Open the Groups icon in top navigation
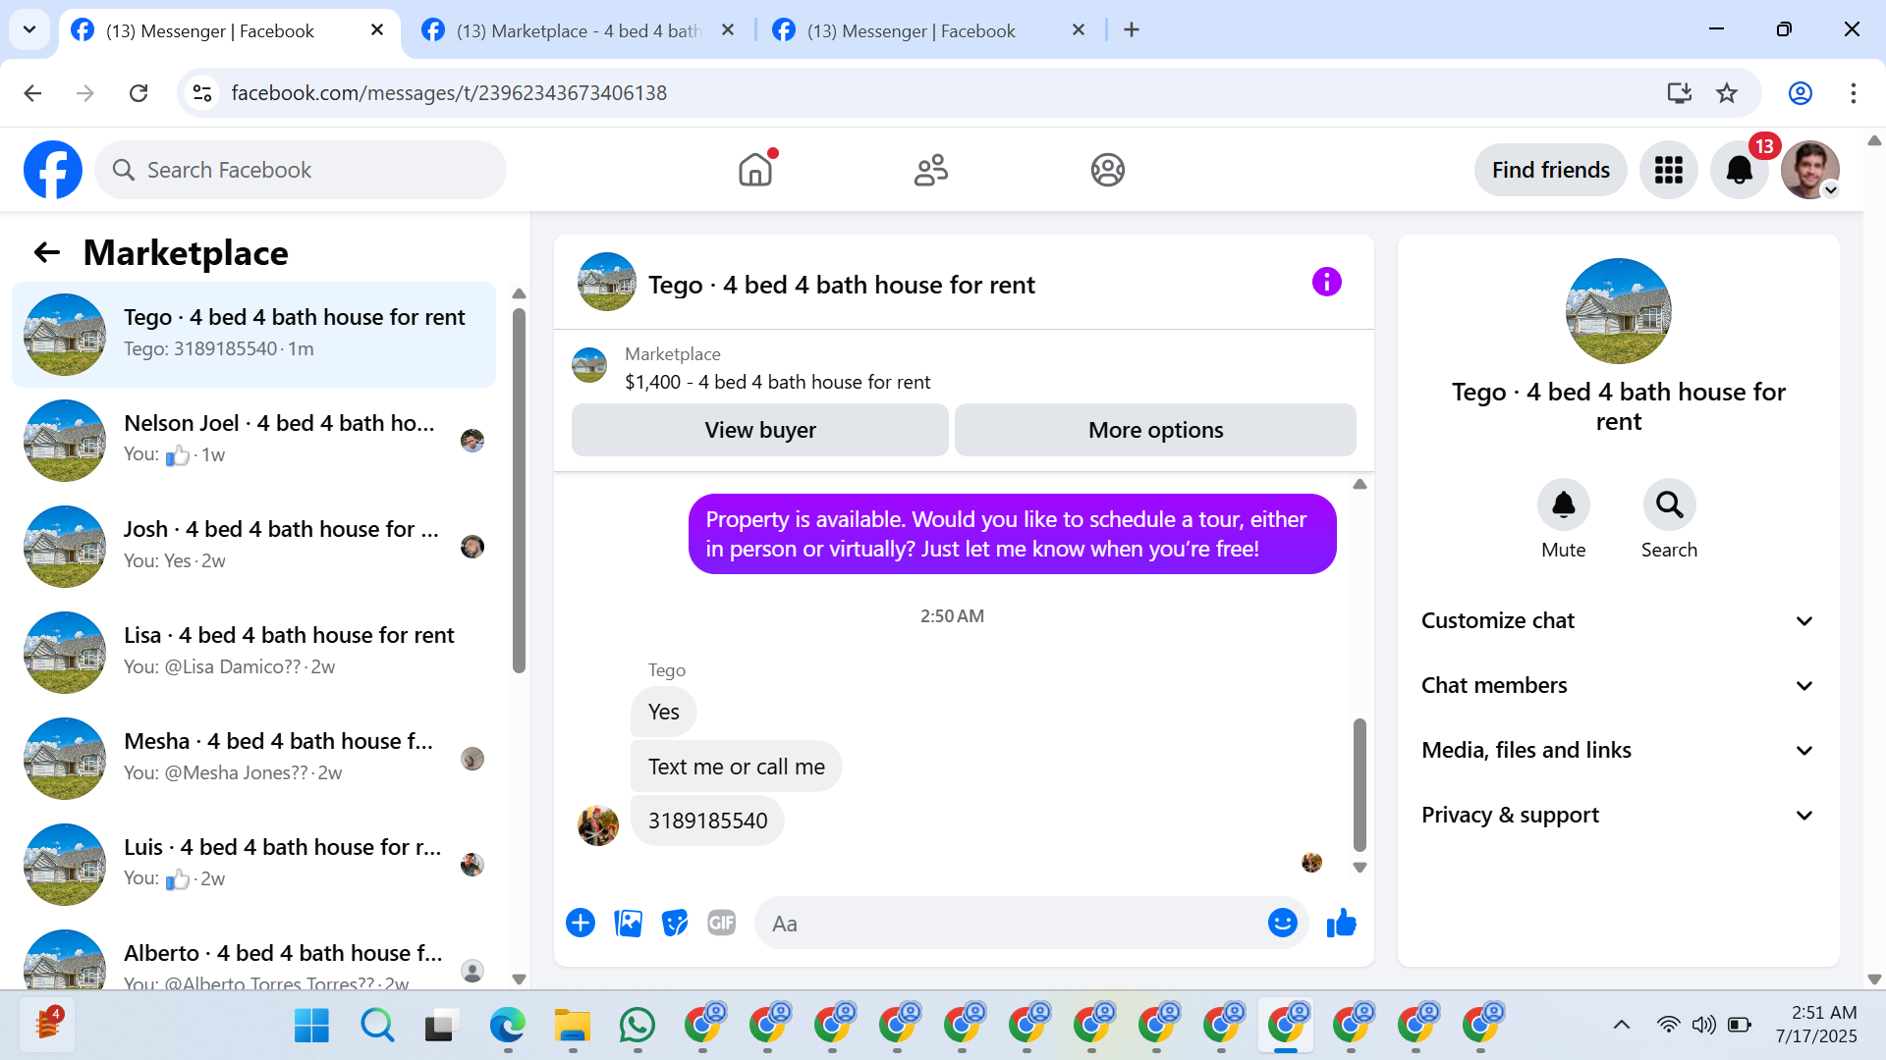Viewport: 1886px width, 1060px height. pos(1107,170)
